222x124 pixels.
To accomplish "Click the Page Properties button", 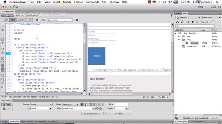I will 92,114.
